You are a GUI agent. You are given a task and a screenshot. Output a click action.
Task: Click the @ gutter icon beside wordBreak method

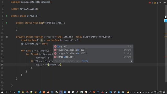coord(7,37)
